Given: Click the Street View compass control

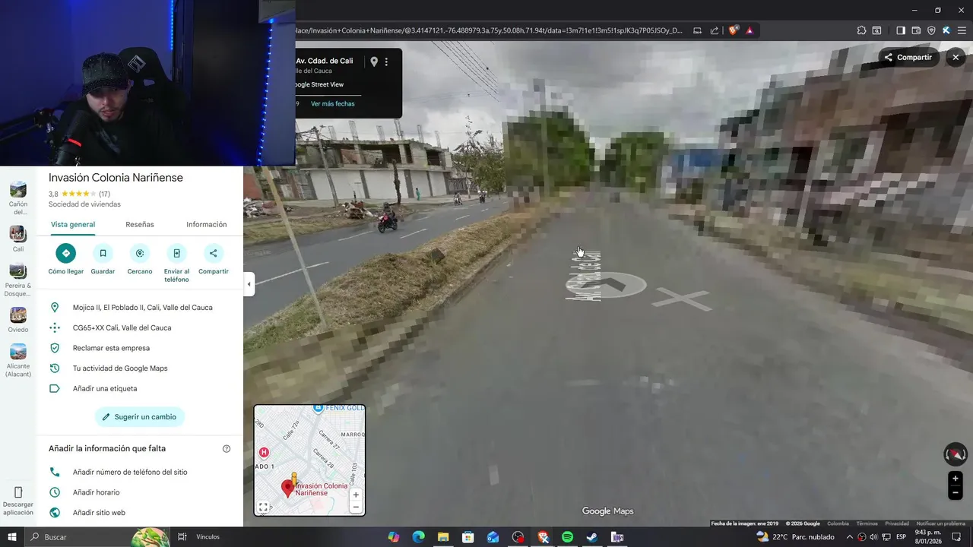Looking at the screenshot, I should 956,454.
